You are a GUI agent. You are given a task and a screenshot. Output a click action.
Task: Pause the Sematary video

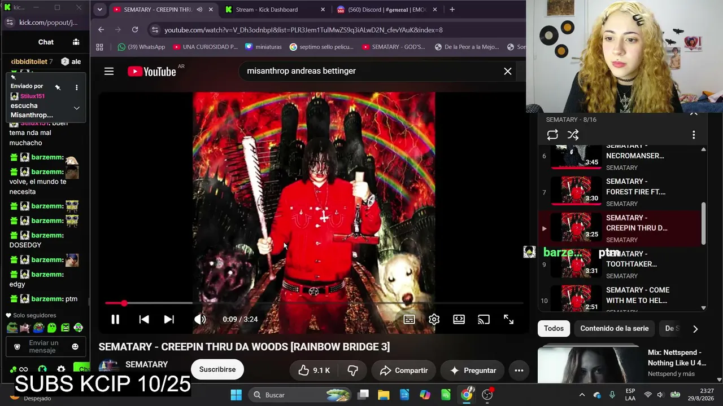coord(115,319)
